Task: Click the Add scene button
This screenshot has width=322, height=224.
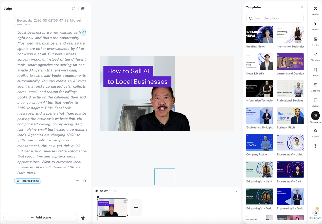Action: [41, 217]
